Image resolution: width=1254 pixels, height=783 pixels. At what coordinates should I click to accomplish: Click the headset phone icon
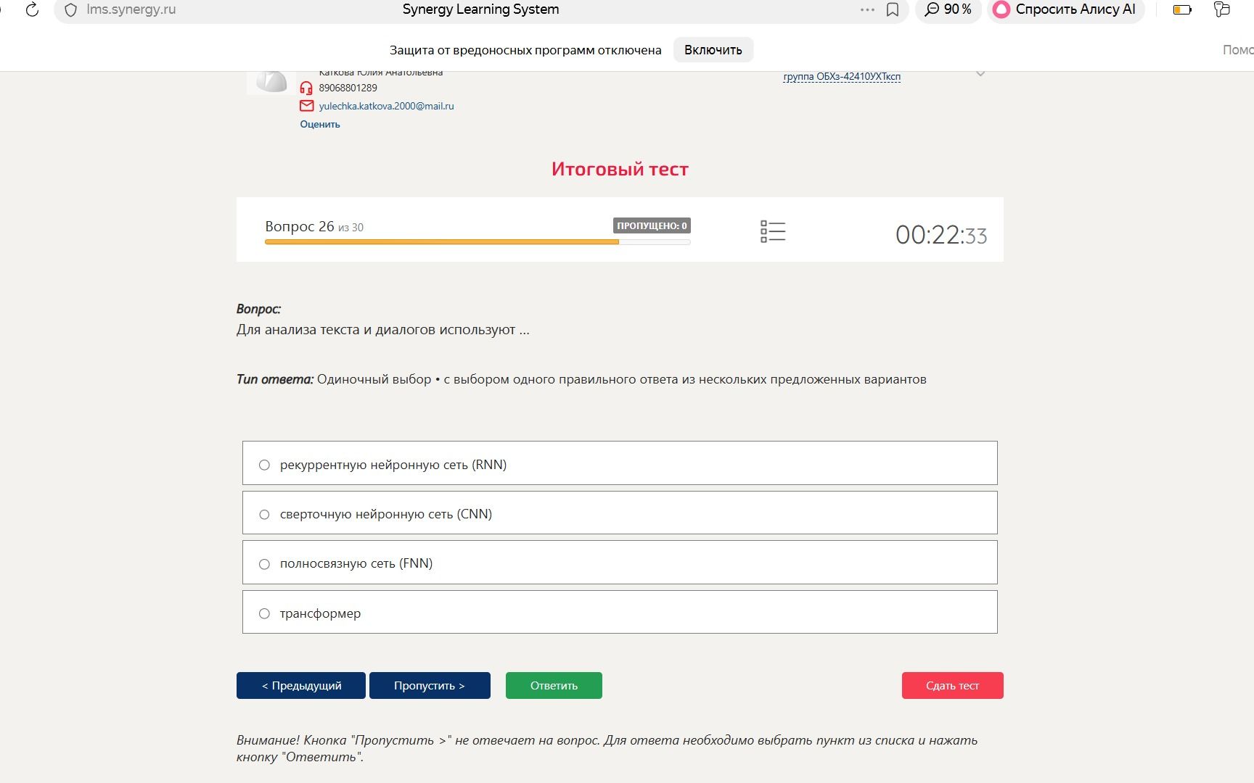click(306, 88)
